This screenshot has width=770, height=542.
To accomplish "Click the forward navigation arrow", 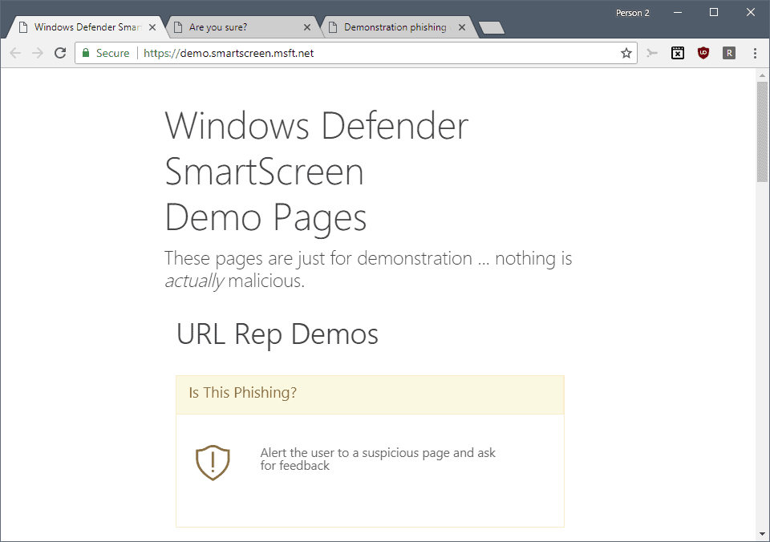I will [37, 53].
